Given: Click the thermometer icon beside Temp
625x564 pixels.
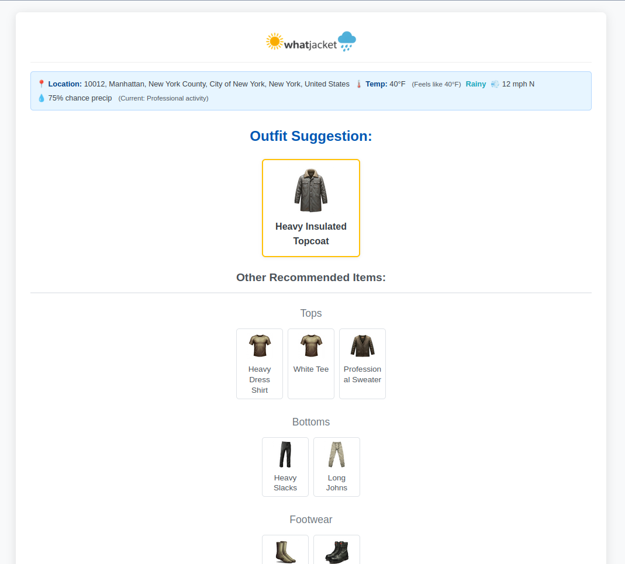Looking at the screenshot, I should (x=358, y=84).
